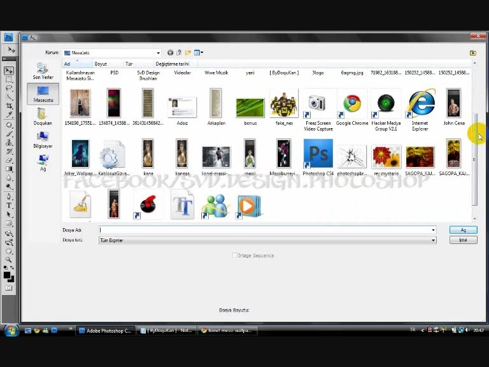Switch to the ByDoquKan Notepad taskbar button
The image size is (489, 367).
pyautogui.click(x=166, y=331)
